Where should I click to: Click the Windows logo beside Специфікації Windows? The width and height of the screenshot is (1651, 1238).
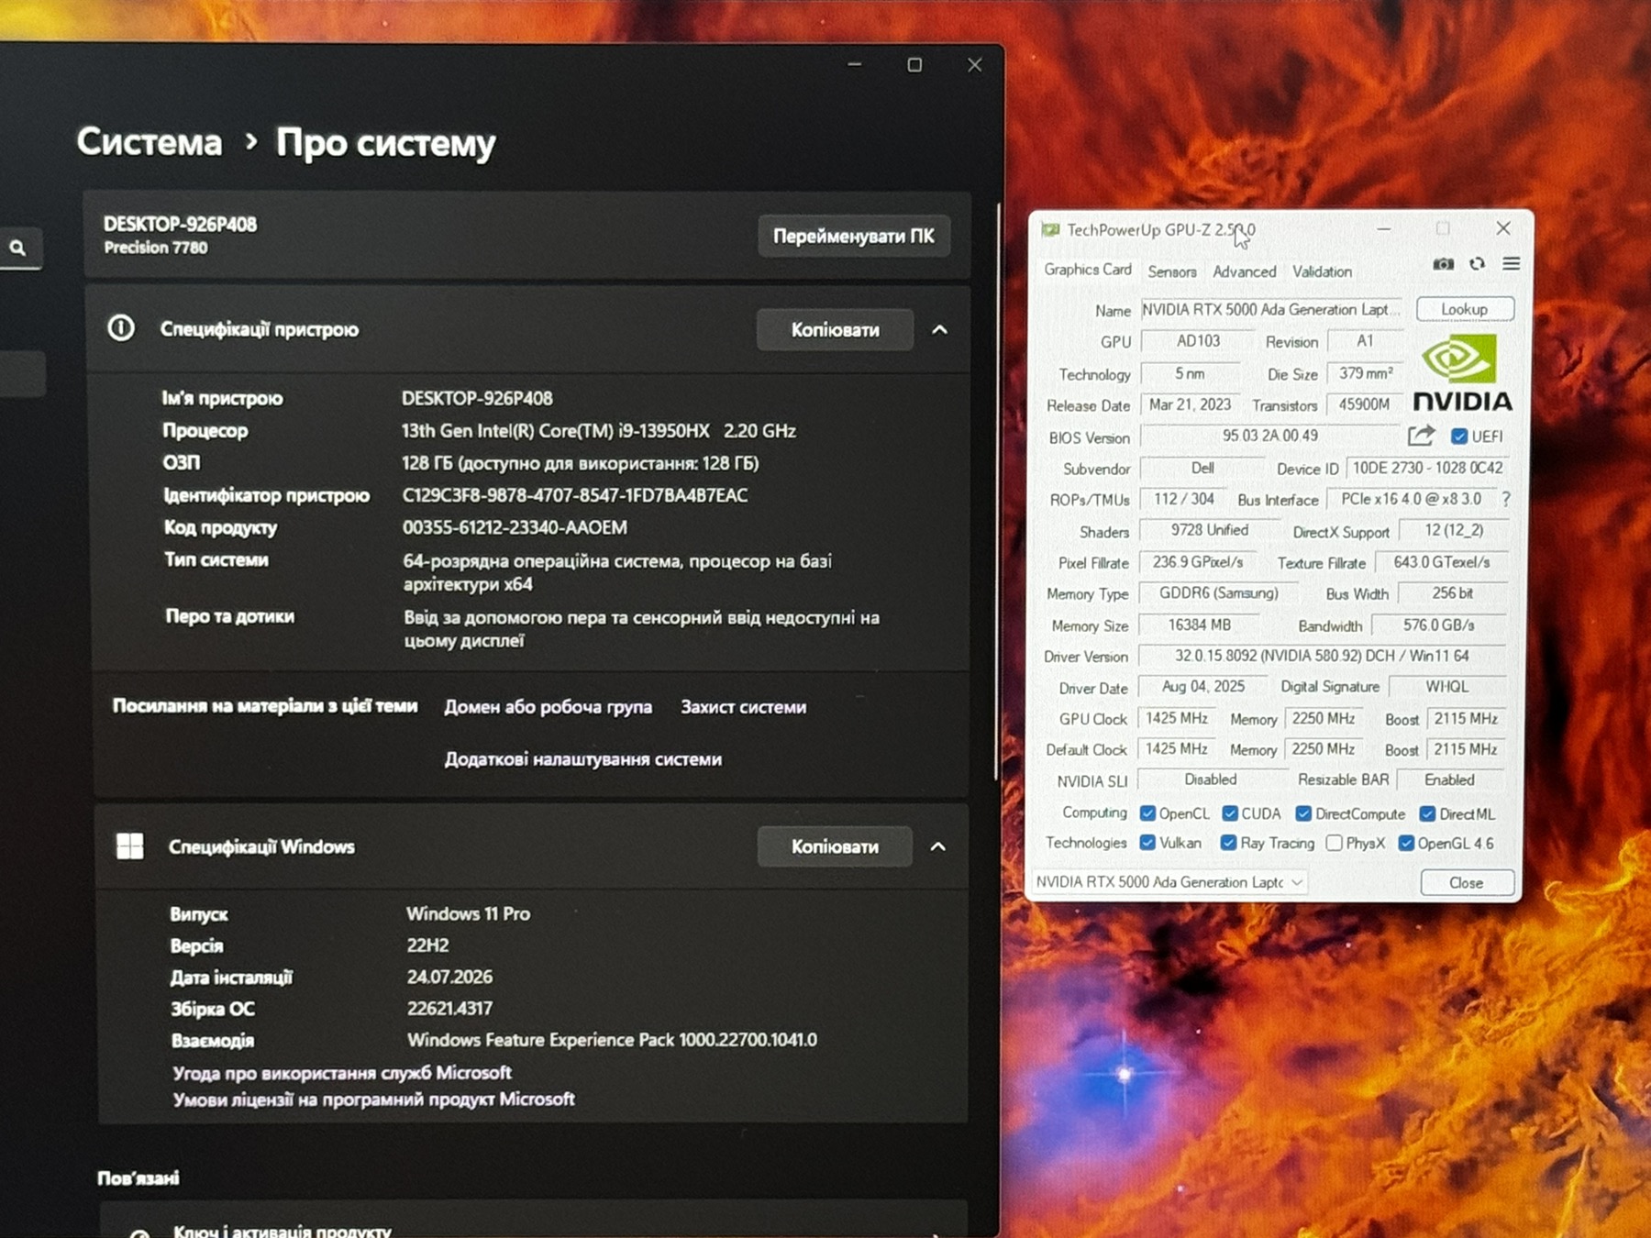129,846
